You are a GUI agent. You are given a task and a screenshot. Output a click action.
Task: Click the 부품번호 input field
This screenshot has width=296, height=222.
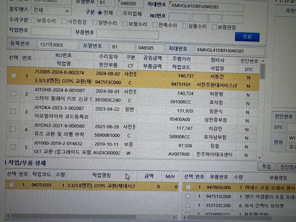[x=127, y=34]
